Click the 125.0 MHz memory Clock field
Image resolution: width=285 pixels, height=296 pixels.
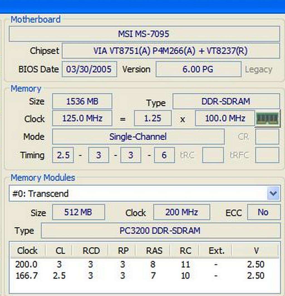coord(82,118)
